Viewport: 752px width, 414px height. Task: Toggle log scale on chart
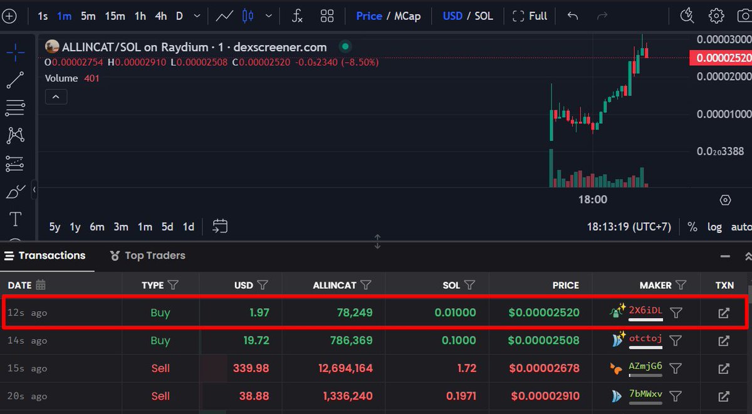pos(714,227)
